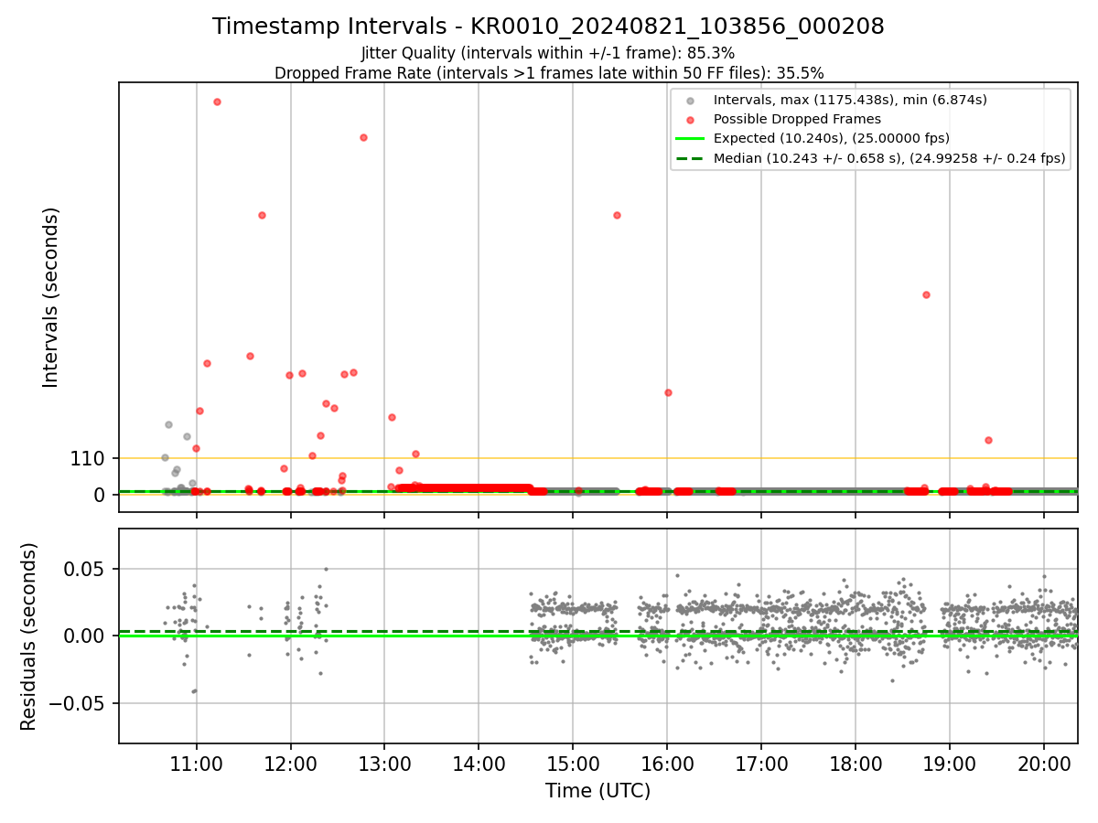Viewport: 1098px width, 823px height.
Task: Click the "0" tick label on the intervals axis
Action: (x=101, y=495)
